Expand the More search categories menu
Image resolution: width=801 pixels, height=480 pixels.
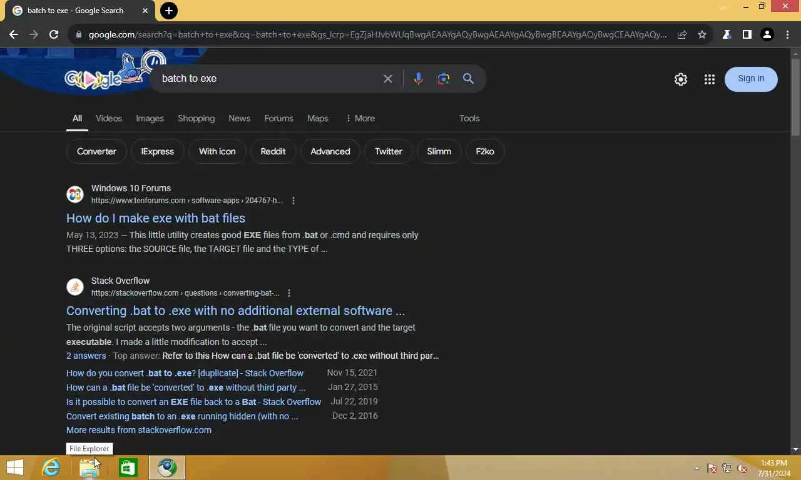[x=360, y=118]
